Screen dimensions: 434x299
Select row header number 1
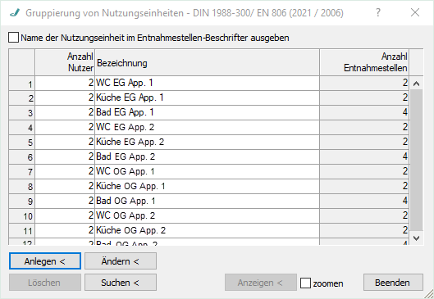[22, 84]
